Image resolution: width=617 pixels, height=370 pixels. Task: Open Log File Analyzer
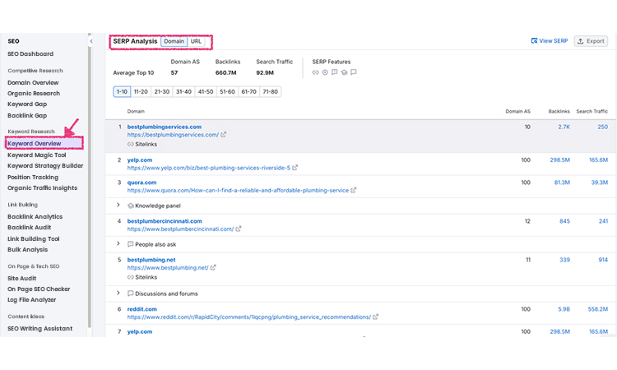click(32, 299)
